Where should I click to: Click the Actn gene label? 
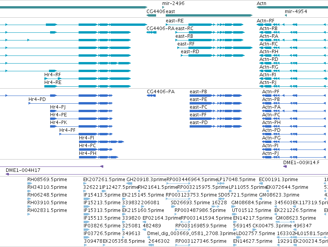pos(261,3)
